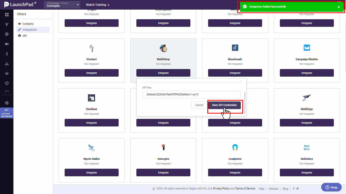Image resolution: width=346 pixels, height=194 pixels.
Task: Click Integrate under Benchmark
Action: [235, 73]
